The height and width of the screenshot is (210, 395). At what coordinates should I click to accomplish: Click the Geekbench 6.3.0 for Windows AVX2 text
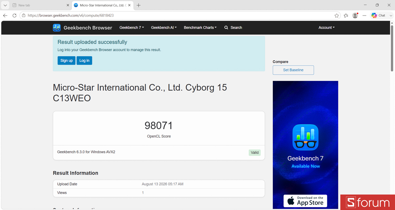86,152
